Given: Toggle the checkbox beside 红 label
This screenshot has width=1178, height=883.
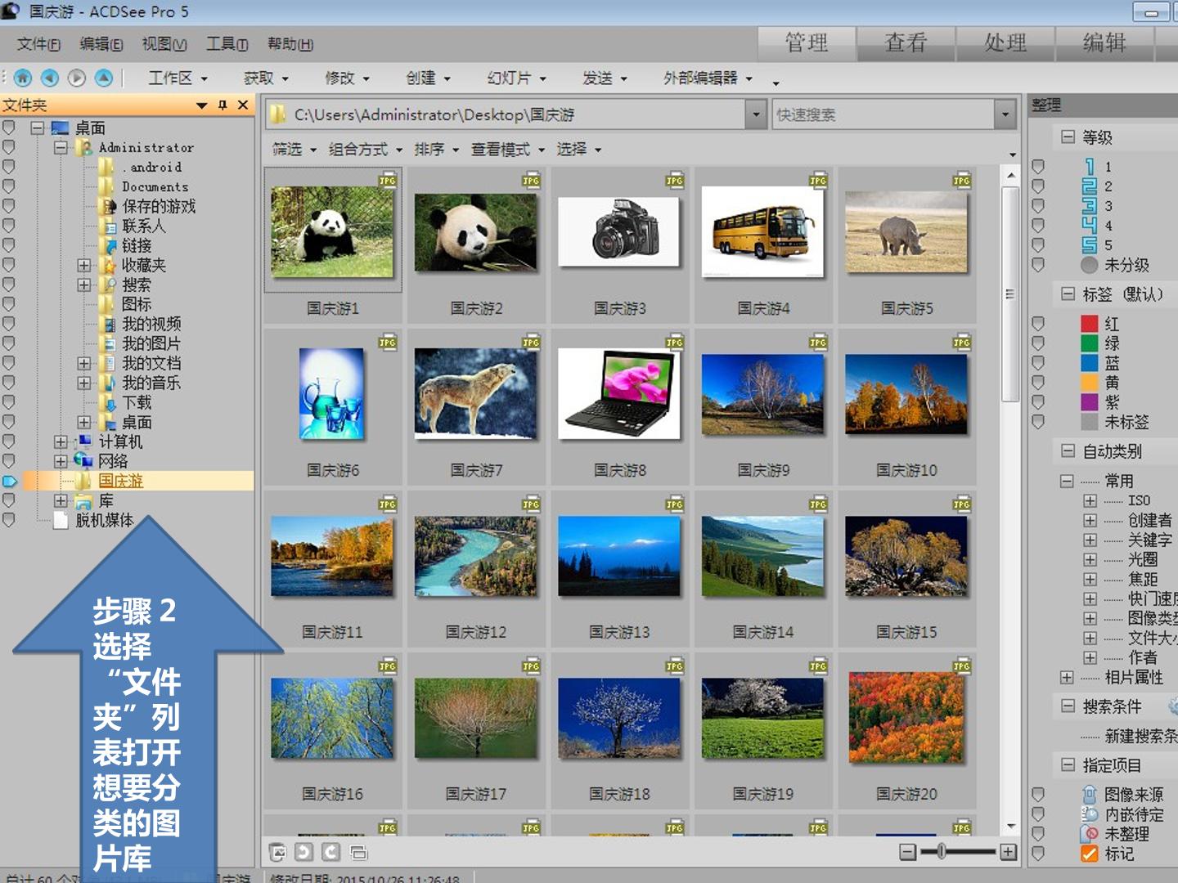Looking at the screenshot, I should click(x=1038, y=324).
